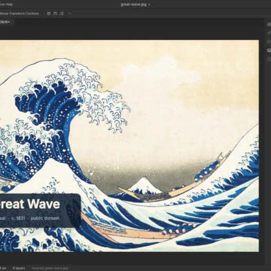The height and width of the screenshot is (271, 271).
Task: Open the round color panel icon on right strip
Action: 269,42
